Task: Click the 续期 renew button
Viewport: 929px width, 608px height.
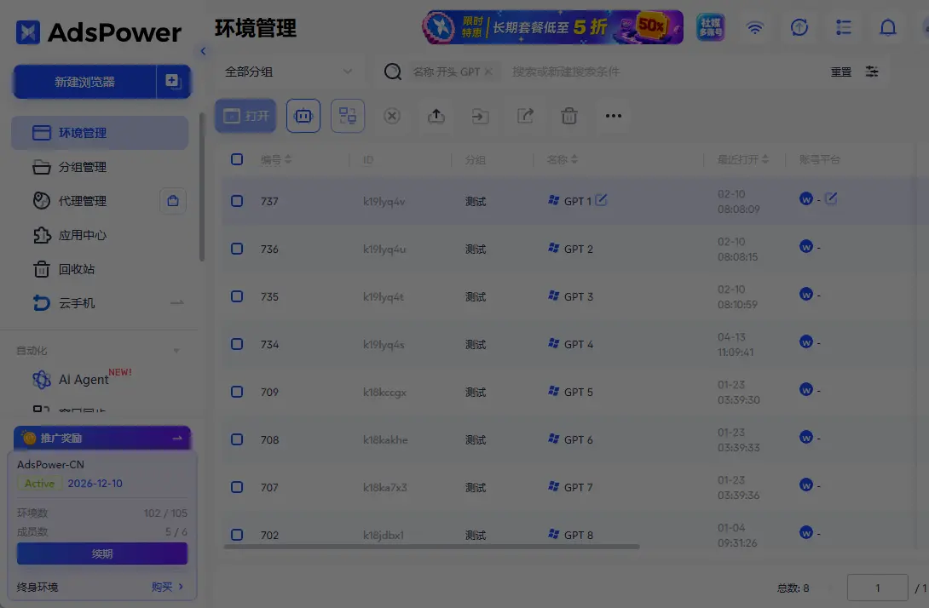Action: [102, 554]
